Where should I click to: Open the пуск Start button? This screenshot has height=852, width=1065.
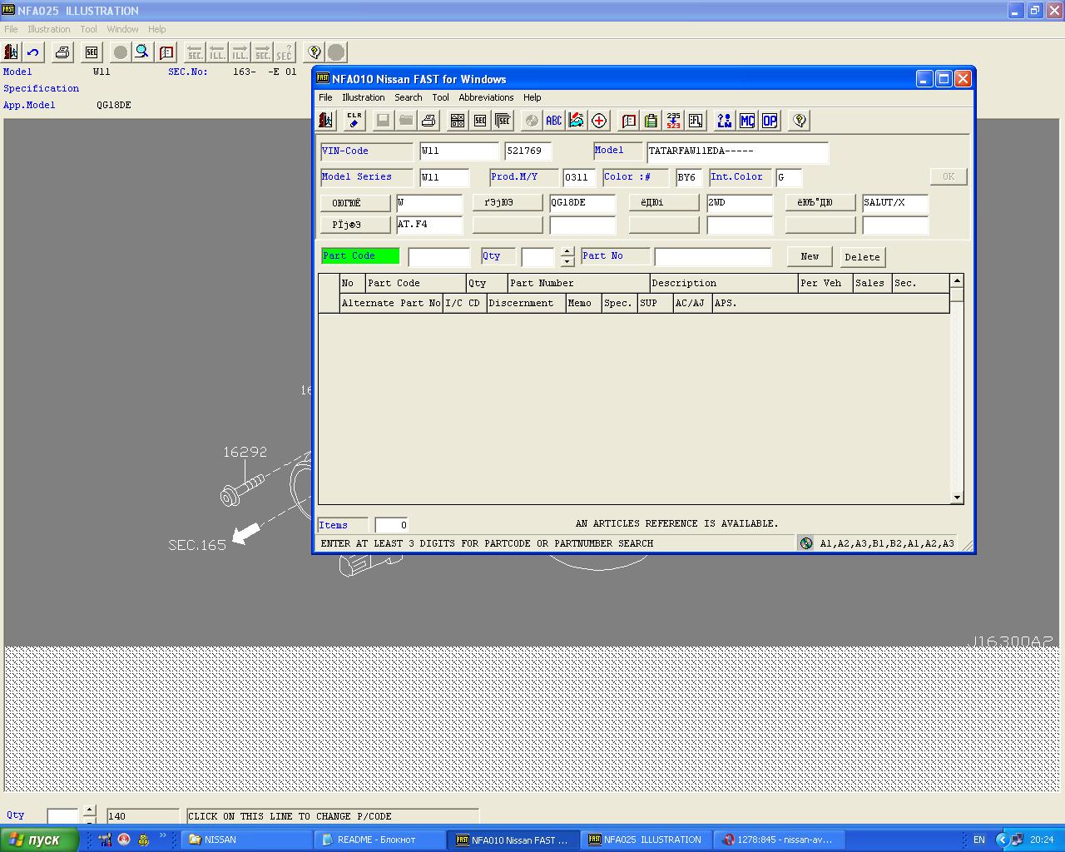point(39,840)
